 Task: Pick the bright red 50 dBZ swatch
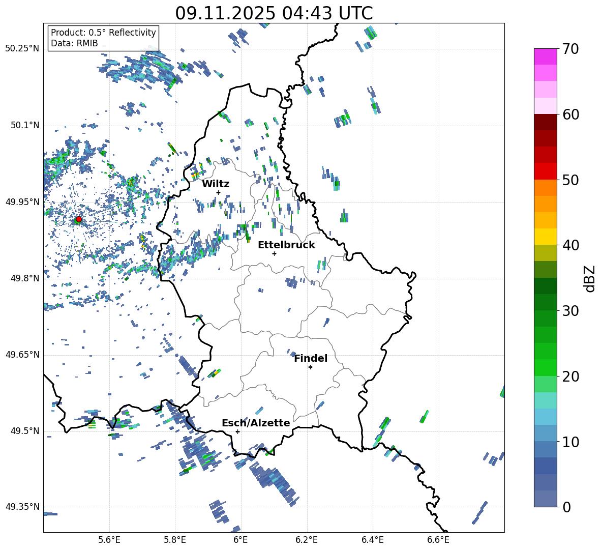(x=546, y=171)
